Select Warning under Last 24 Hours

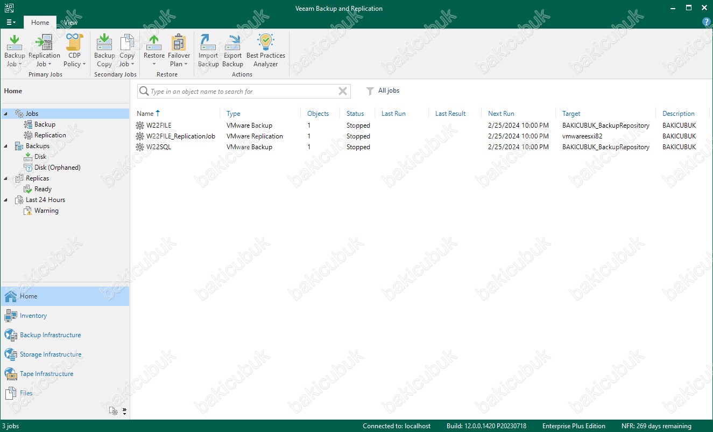(46, 211)
